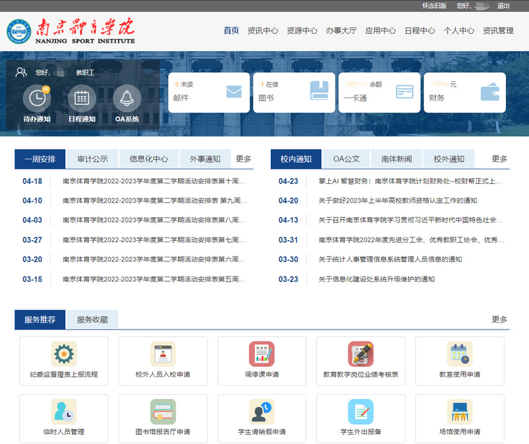Switch to the 审计公示 tab

tap(92, 159)
